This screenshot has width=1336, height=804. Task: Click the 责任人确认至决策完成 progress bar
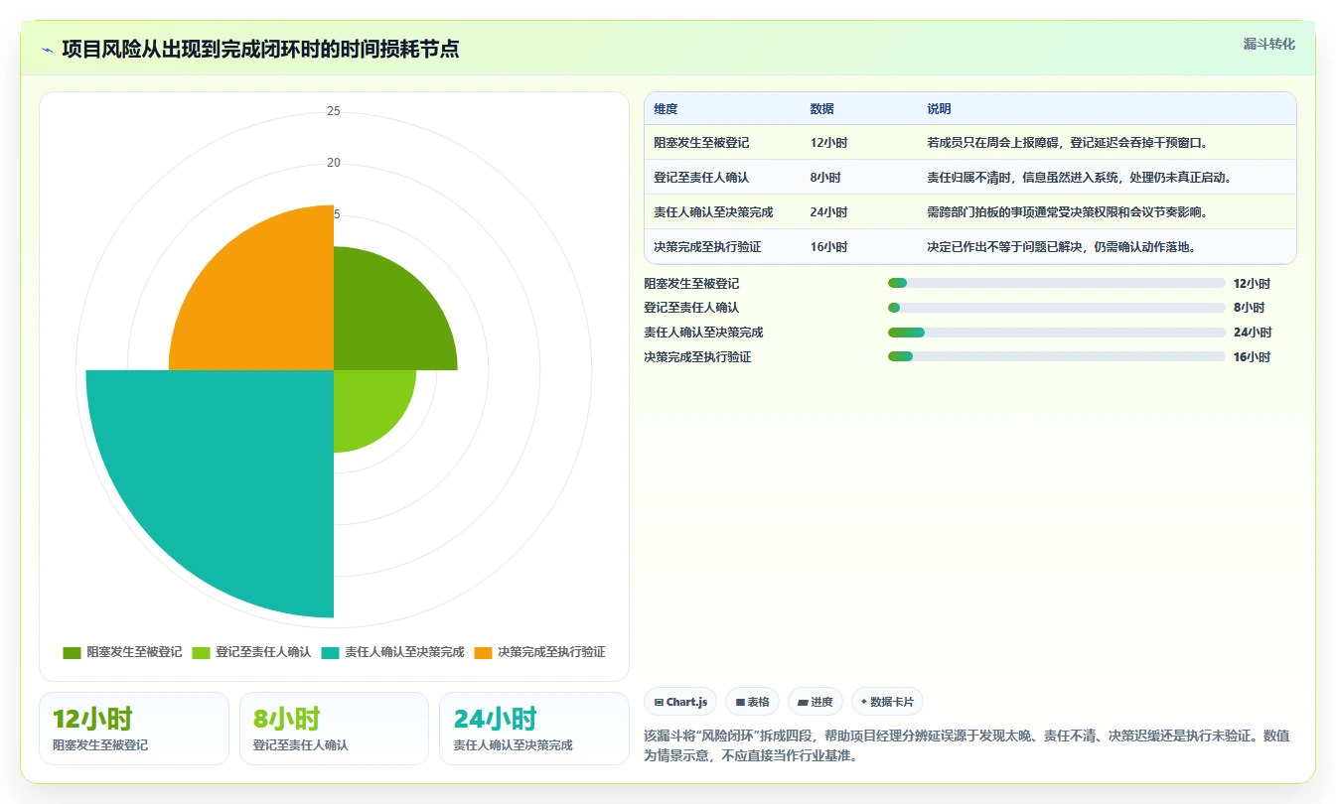tap(1056, 333)
